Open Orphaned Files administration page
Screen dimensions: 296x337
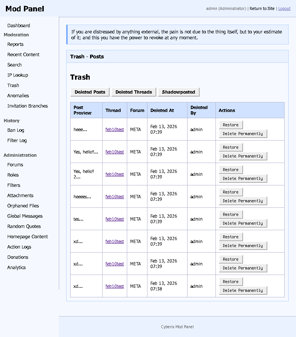point(23,206)
